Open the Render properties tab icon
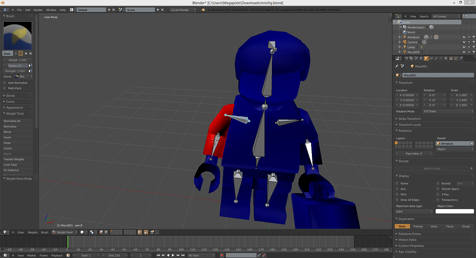Image resolution: width=476 pixels, height=258 pixels. [x=406, y=58]
